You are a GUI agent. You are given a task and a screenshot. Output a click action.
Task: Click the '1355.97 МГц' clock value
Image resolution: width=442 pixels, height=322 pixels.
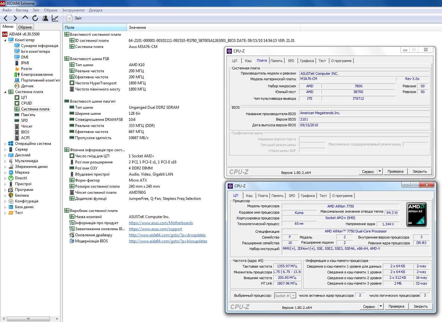coord(287,266)
